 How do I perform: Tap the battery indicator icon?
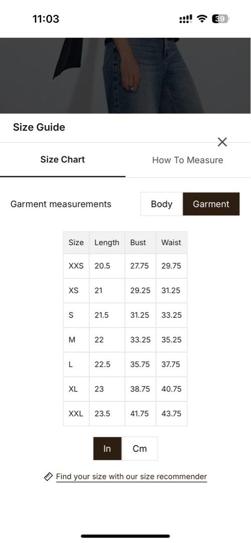[x=221, y=19]
